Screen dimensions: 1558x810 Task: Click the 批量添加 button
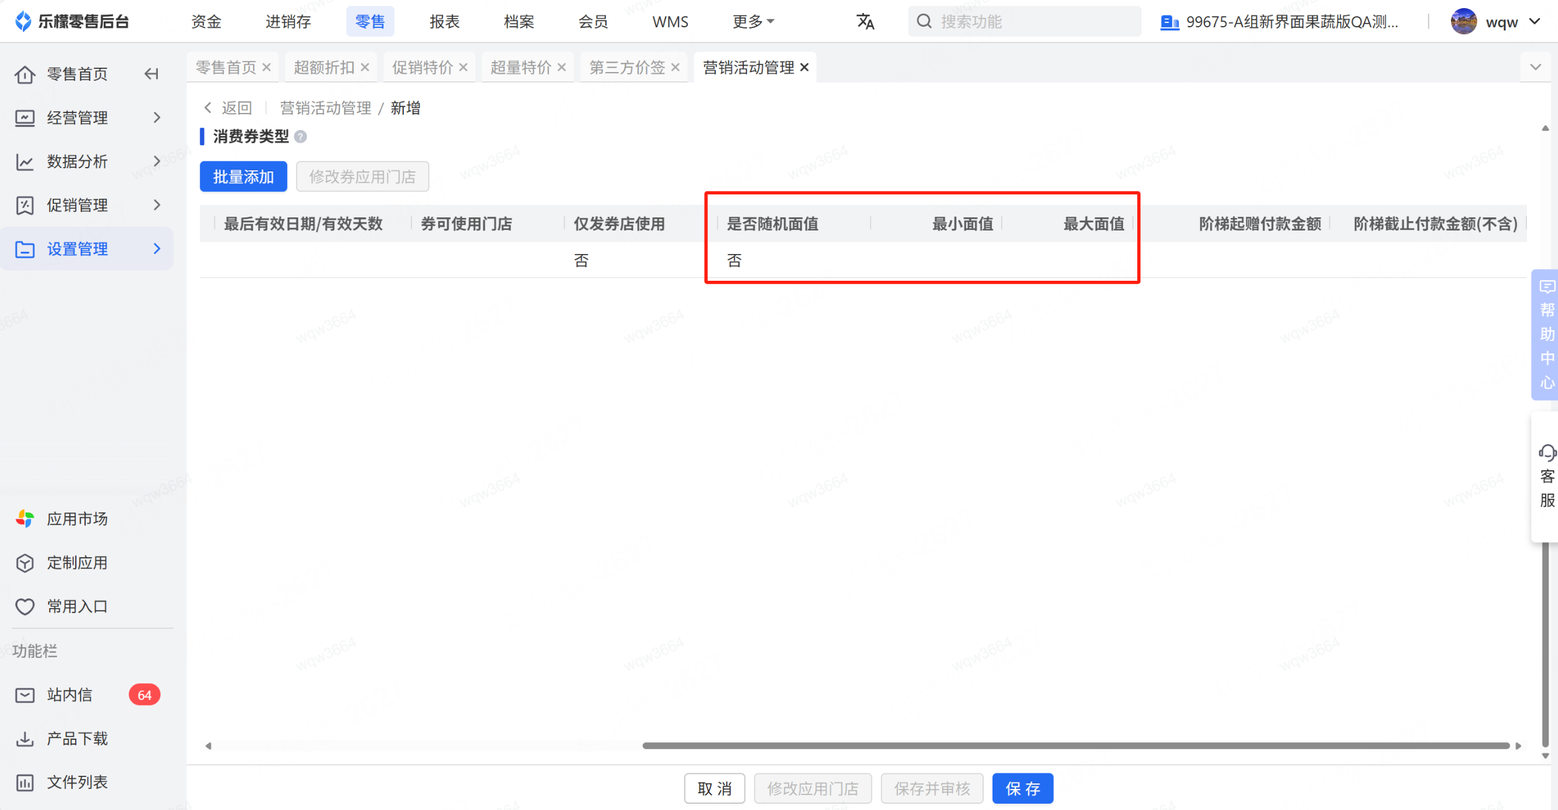coord(243,176)
